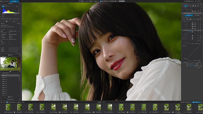This screenshot has width=203, height=114.
Task: Click the filmstrip filter funnel icon
Action: 4,102
